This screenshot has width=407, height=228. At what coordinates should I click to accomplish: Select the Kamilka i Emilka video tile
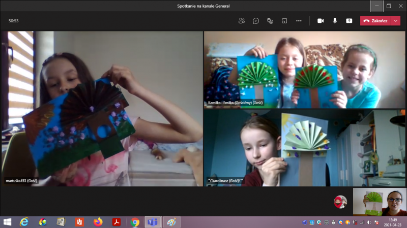[304, 70]
